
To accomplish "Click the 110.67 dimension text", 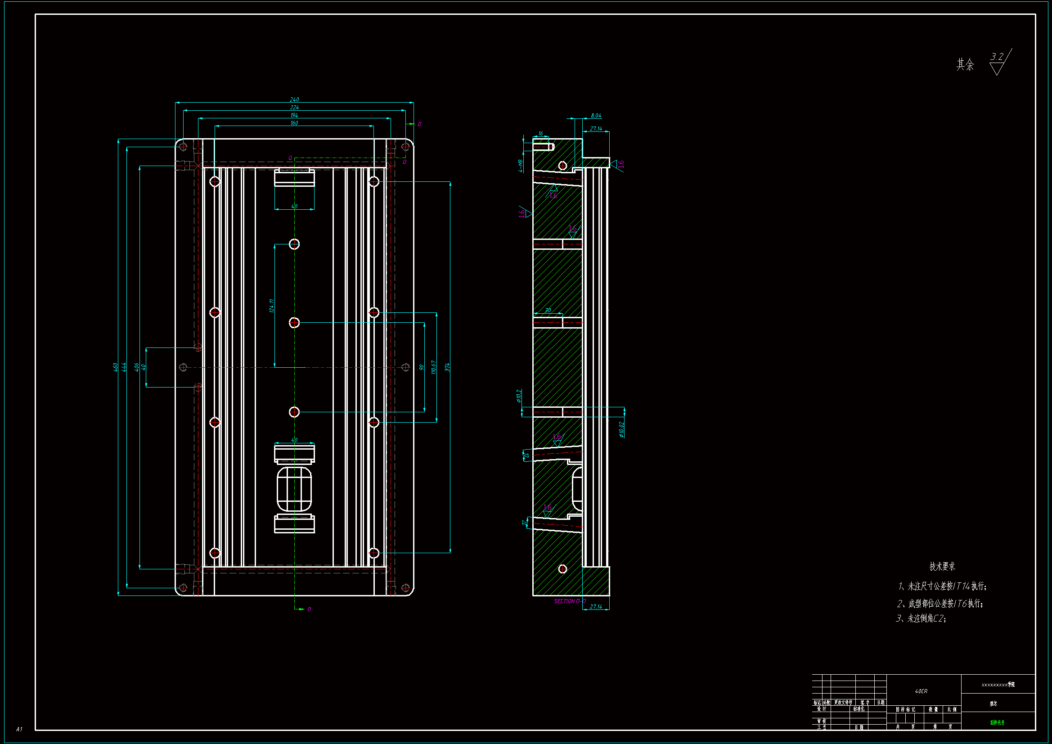I will 433,367.
